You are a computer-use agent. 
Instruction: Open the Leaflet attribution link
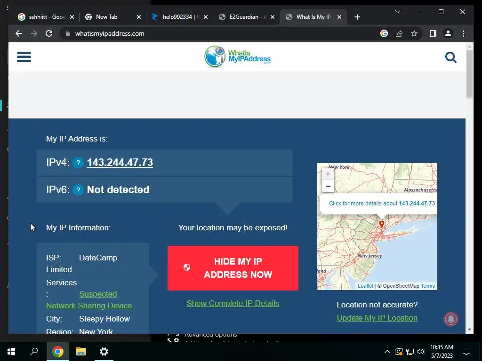[x=365, y=286]
